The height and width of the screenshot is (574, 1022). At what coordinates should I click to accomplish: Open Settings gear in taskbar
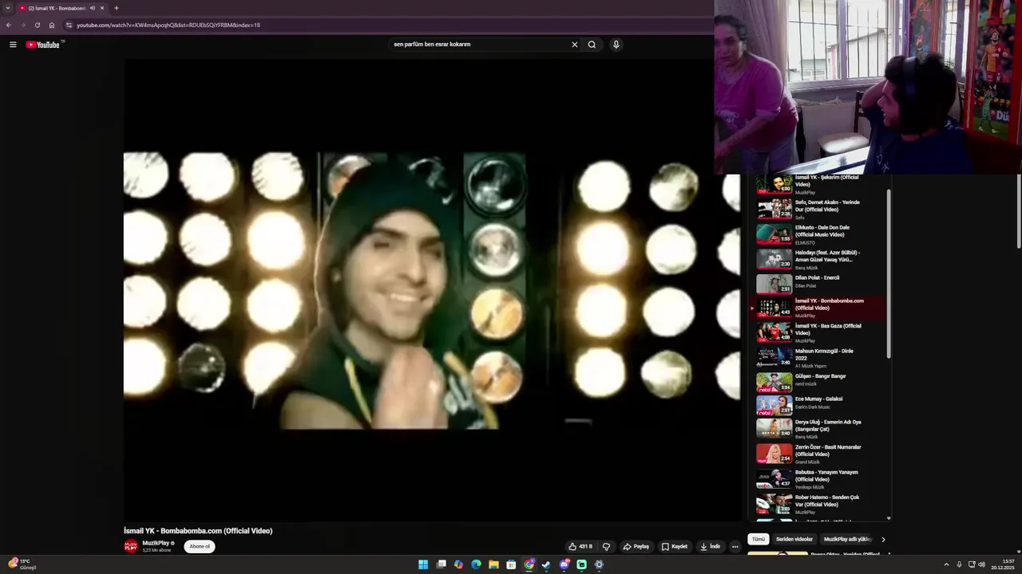tap(599, 564)
